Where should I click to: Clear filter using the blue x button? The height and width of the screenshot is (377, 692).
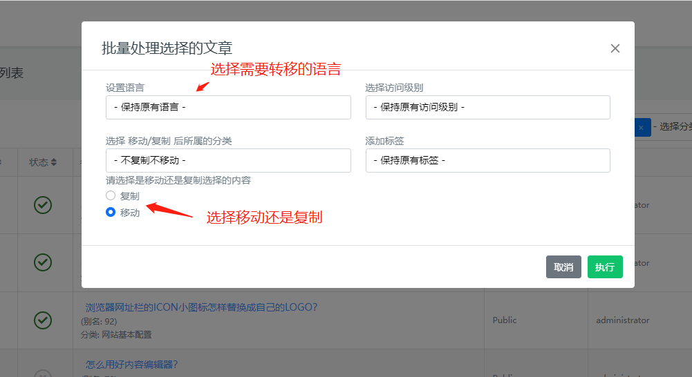(x=642, y=127)
